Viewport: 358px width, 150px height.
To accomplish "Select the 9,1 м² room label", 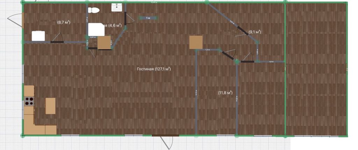I will 255,32.
